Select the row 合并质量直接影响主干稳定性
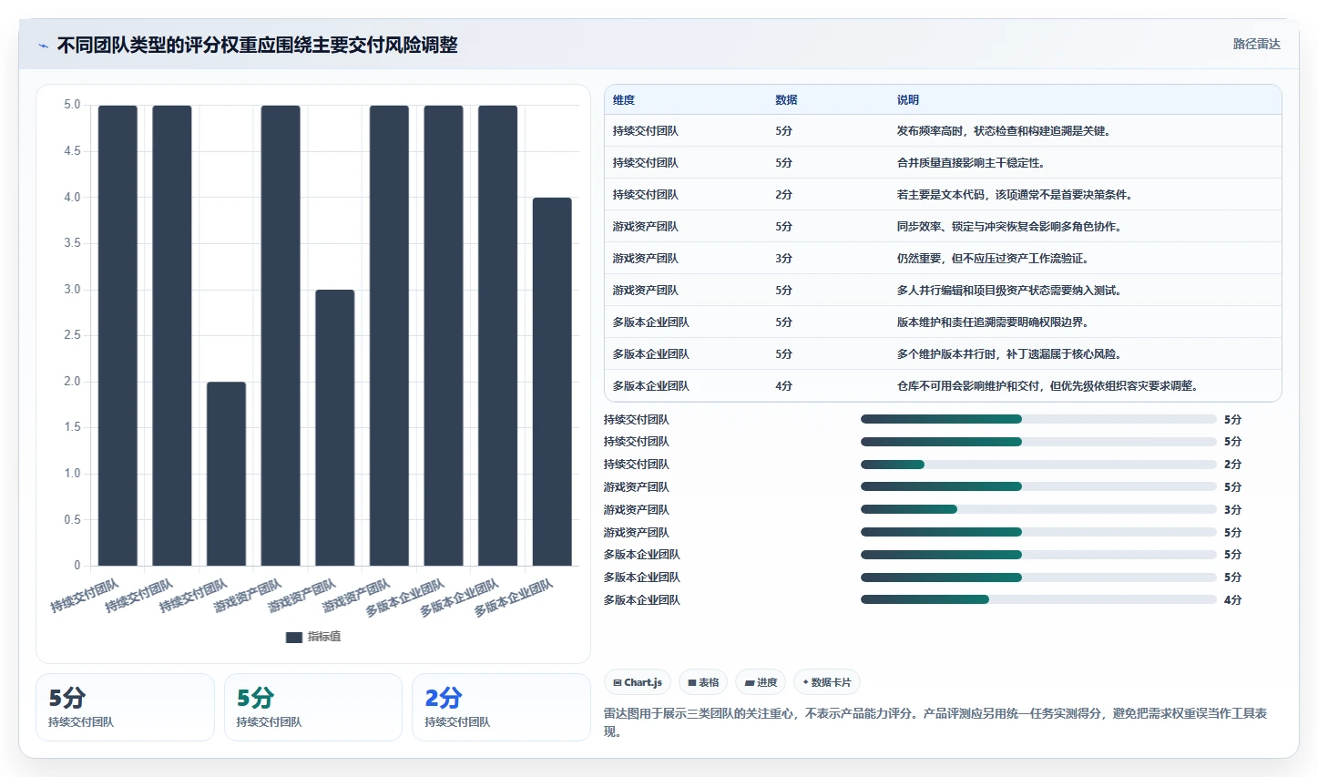1318x777 pixels. coord(943,163)
